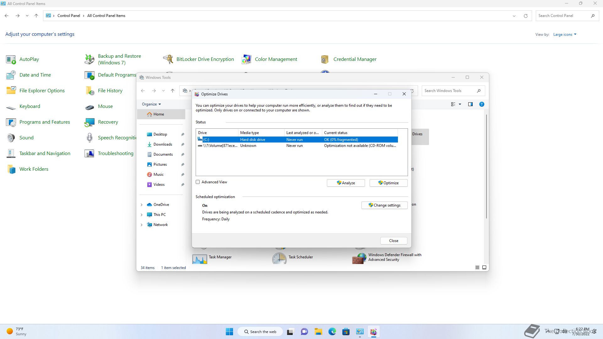
Task: Open Work Folders
Action: point(27,169)
